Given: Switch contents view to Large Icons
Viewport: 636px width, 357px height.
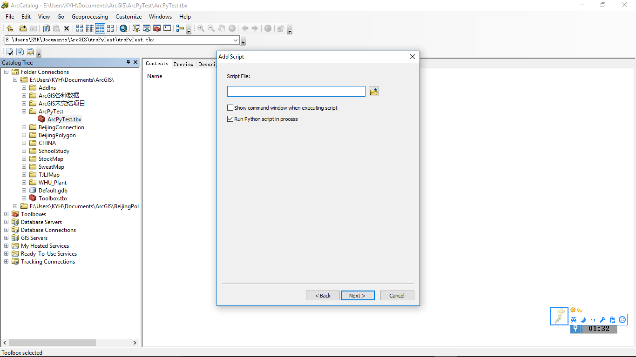Looking at the screenshot, I should click(x=80, y=28).
